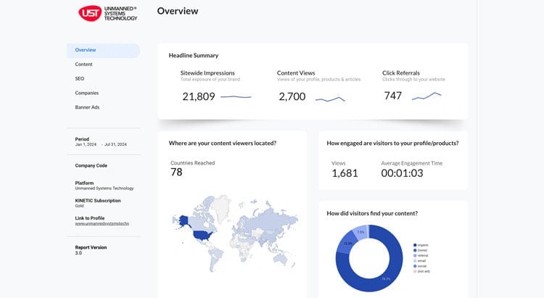Click the 7.5% donut chart segment
Image resolution: width=544 pixels, height=298 pixels.
[360, 232]
